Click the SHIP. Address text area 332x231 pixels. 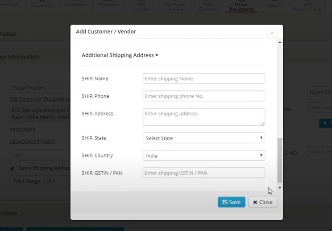click(203, 116)
